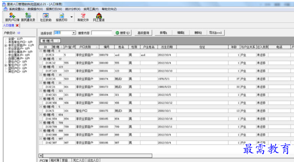Collapse the 楼(幢)号 : 123 group

pos(41,67)
